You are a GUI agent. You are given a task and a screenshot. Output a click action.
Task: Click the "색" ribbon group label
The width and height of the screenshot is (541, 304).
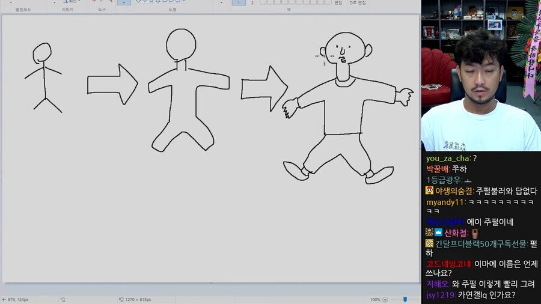[289, 10]
